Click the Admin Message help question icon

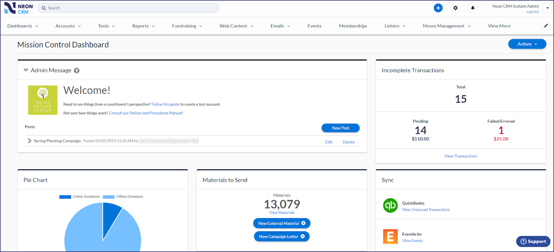click(x=77, y=71)
